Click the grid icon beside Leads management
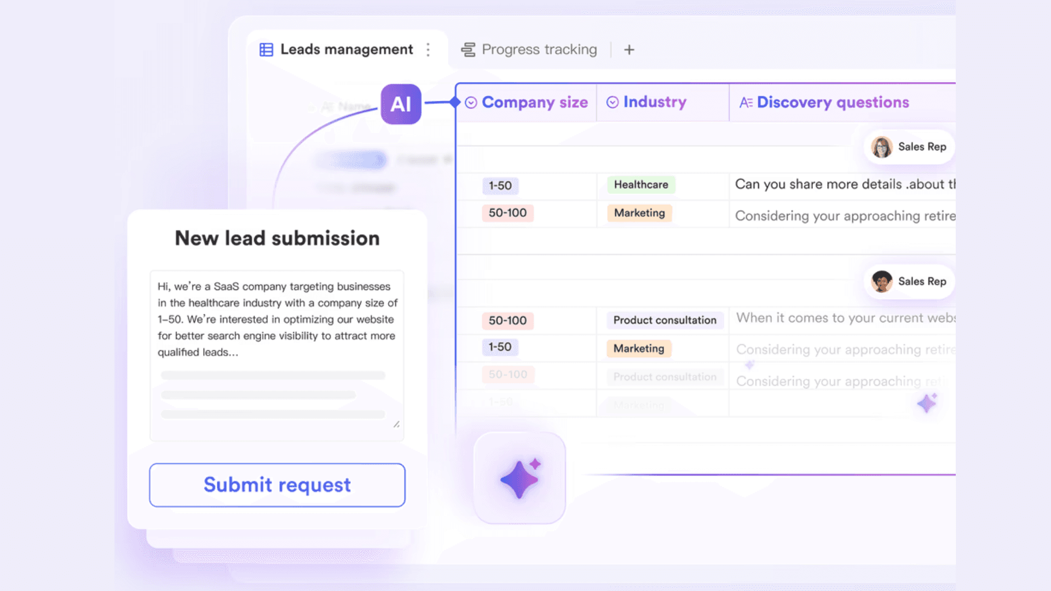This screenshot has width=1051, height=591. click(266, 50)
